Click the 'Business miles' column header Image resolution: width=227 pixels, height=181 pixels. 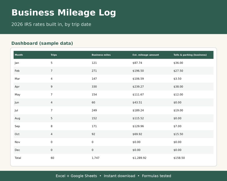click(x=101, y=55)
